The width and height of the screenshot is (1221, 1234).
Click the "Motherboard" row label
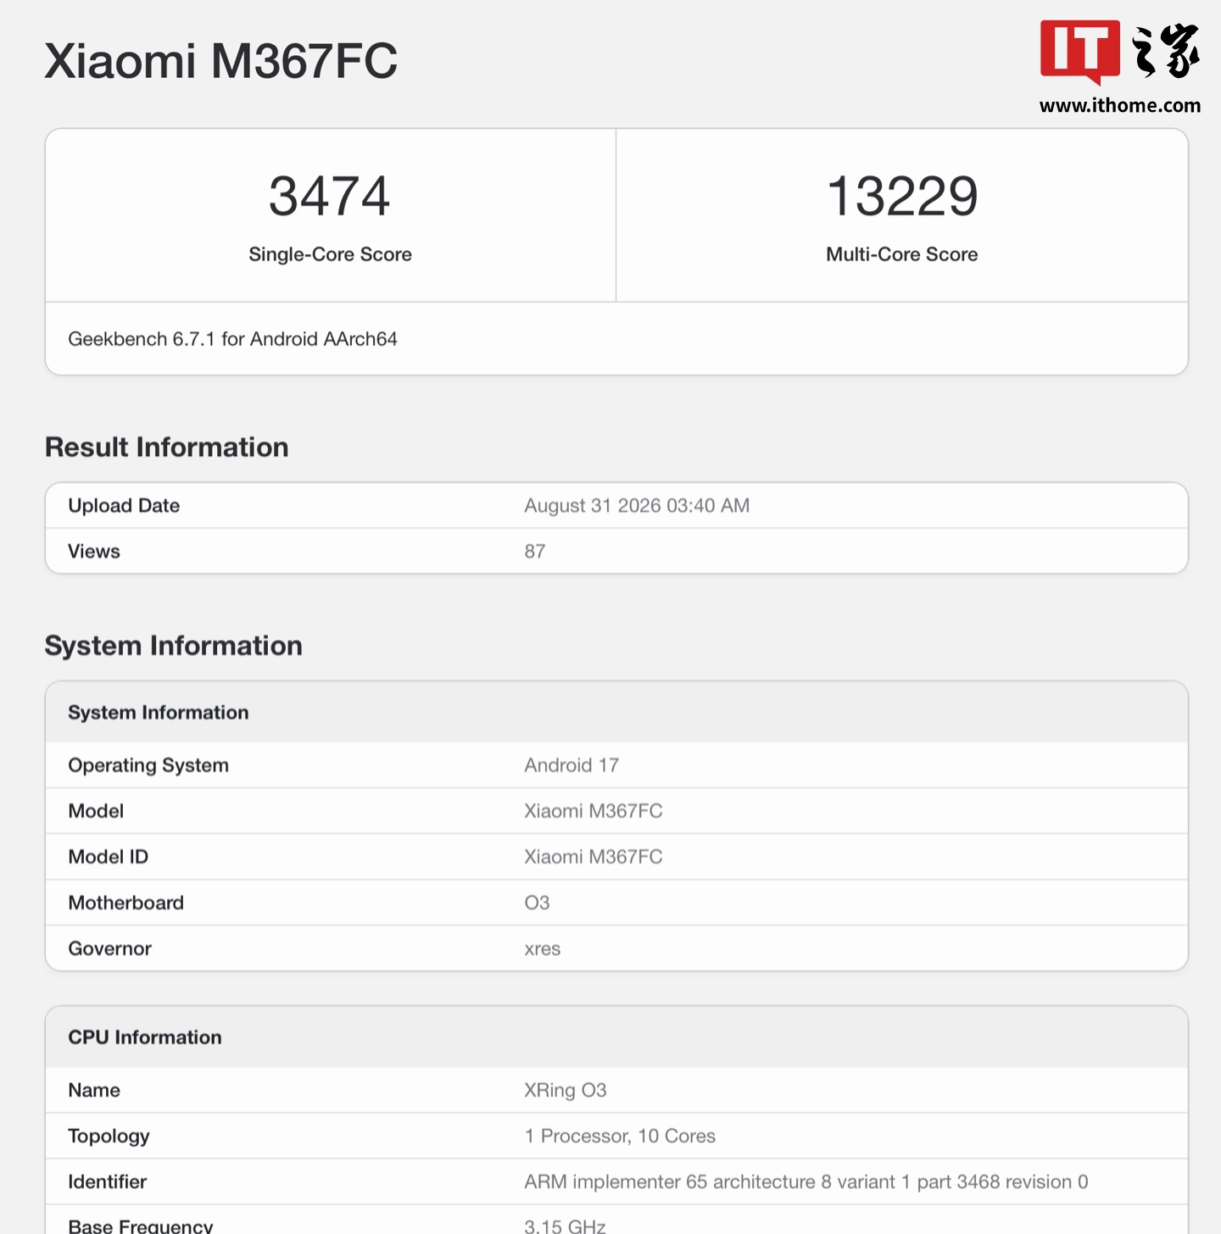pos(126,903)
